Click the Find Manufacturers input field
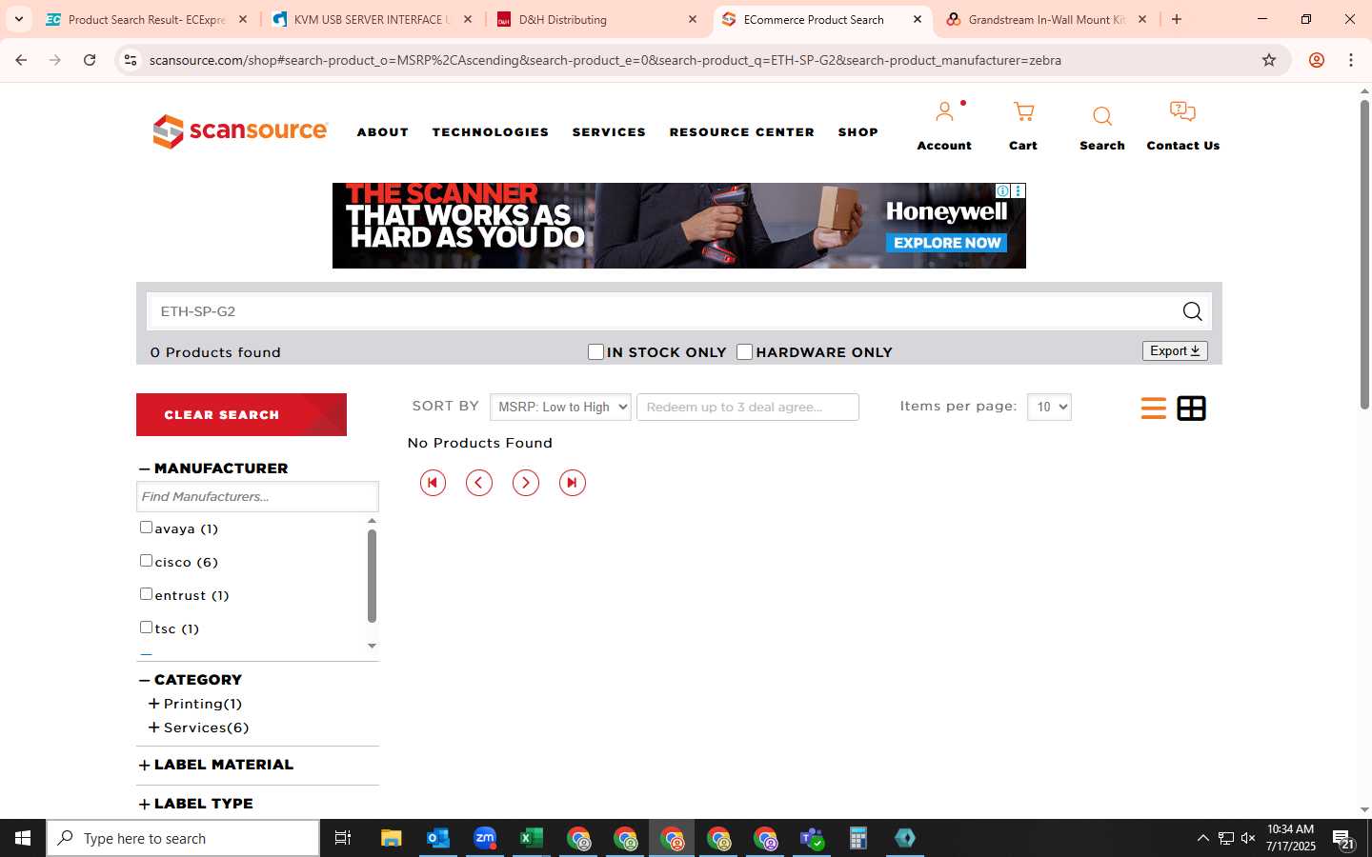 (x=257, y=496)
